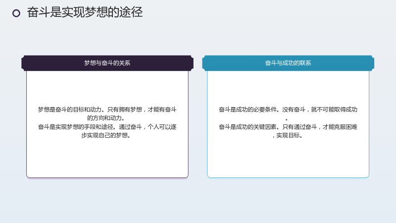The width and height of the screenshot is (396, 223).
Task: Click empty area of right white card
Action: (288, 158)
